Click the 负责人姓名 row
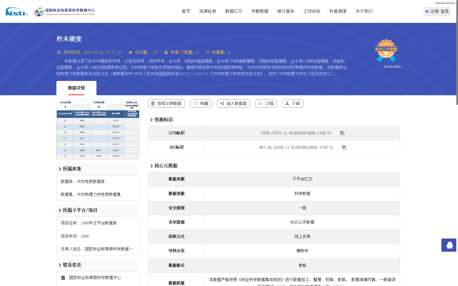458x286 pixels. (x=97, y=249)
